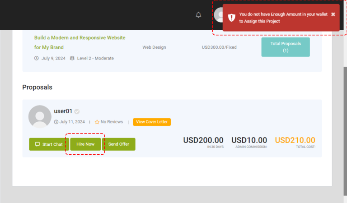Image resolution: width=347 pixels, height=203 pixels.
Task: Click the clock icon beside July 11, 2024
Action: pyautogui.click(x=56, y=122)
